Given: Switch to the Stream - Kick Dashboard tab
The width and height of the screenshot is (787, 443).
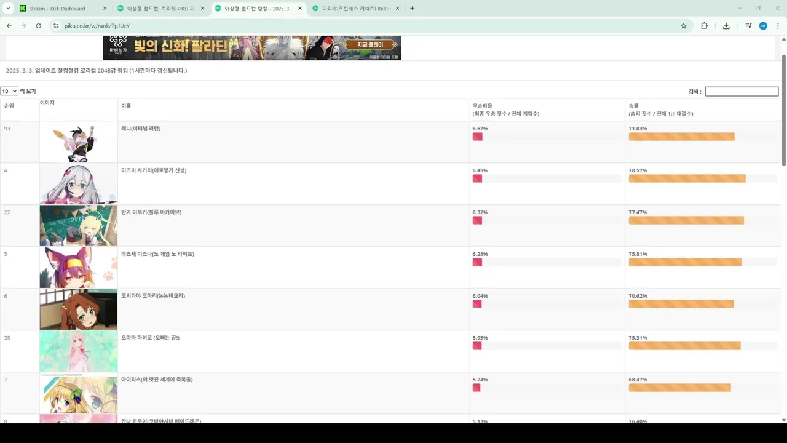Looking at the screenshot, I should 62,9.
